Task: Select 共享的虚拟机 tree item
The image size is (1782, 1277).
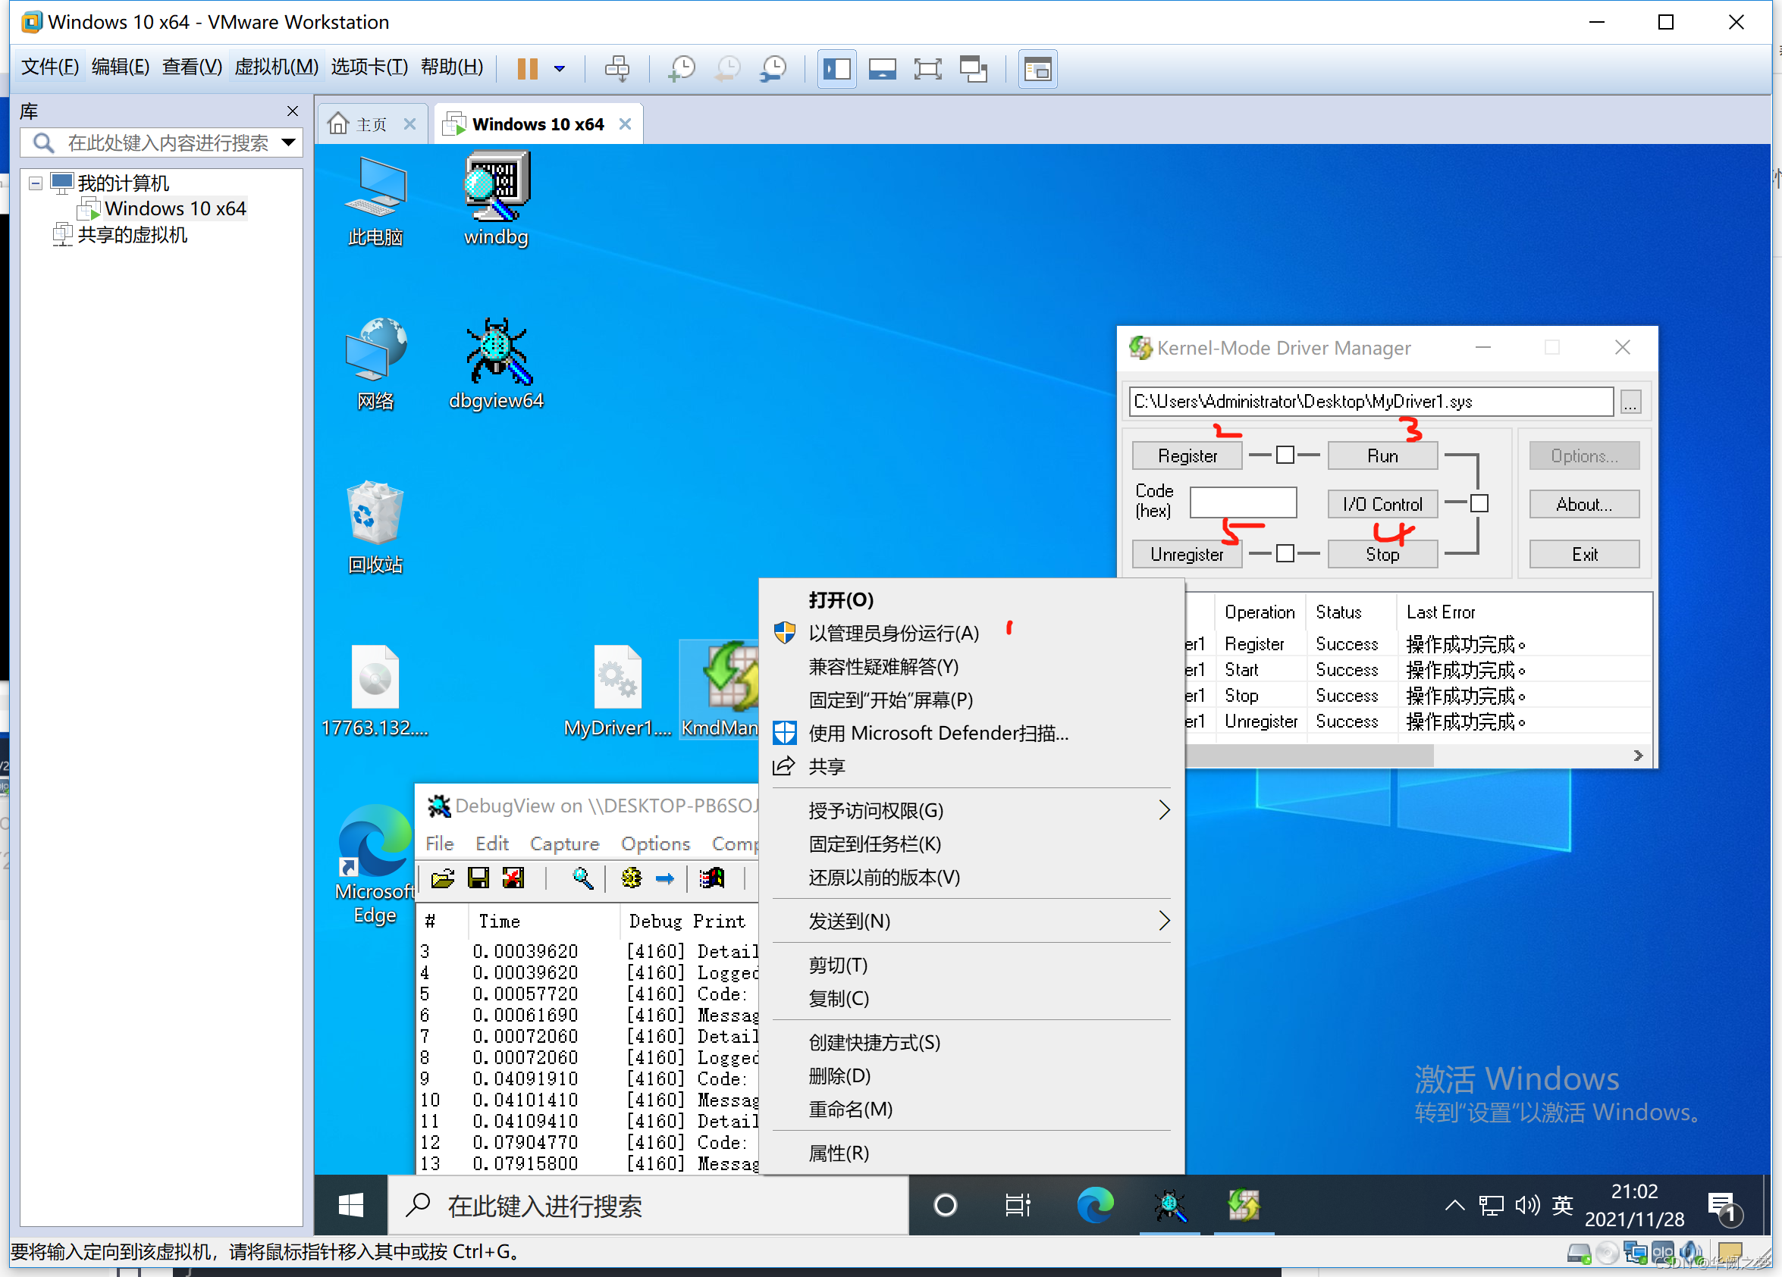Action: point(132,236)
